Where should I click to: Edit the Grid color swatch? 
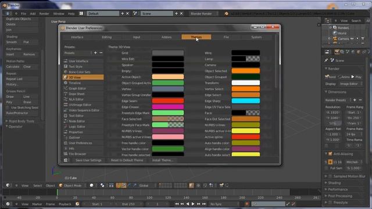tap(168, 53)
